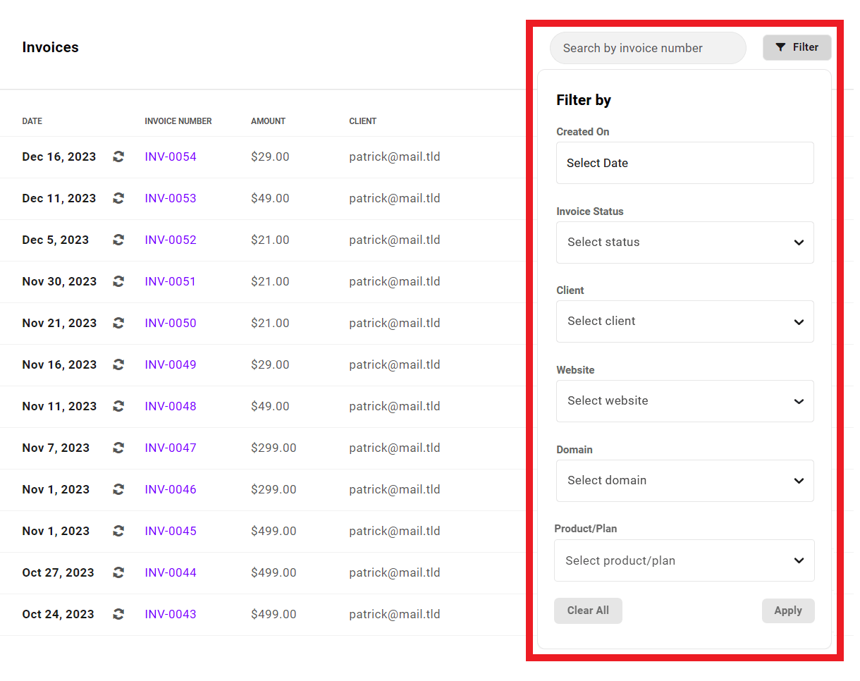Toggle the Filter button with funnel icon
The image size is (860, 681).
pyautogui.click(x=797, y=47)
